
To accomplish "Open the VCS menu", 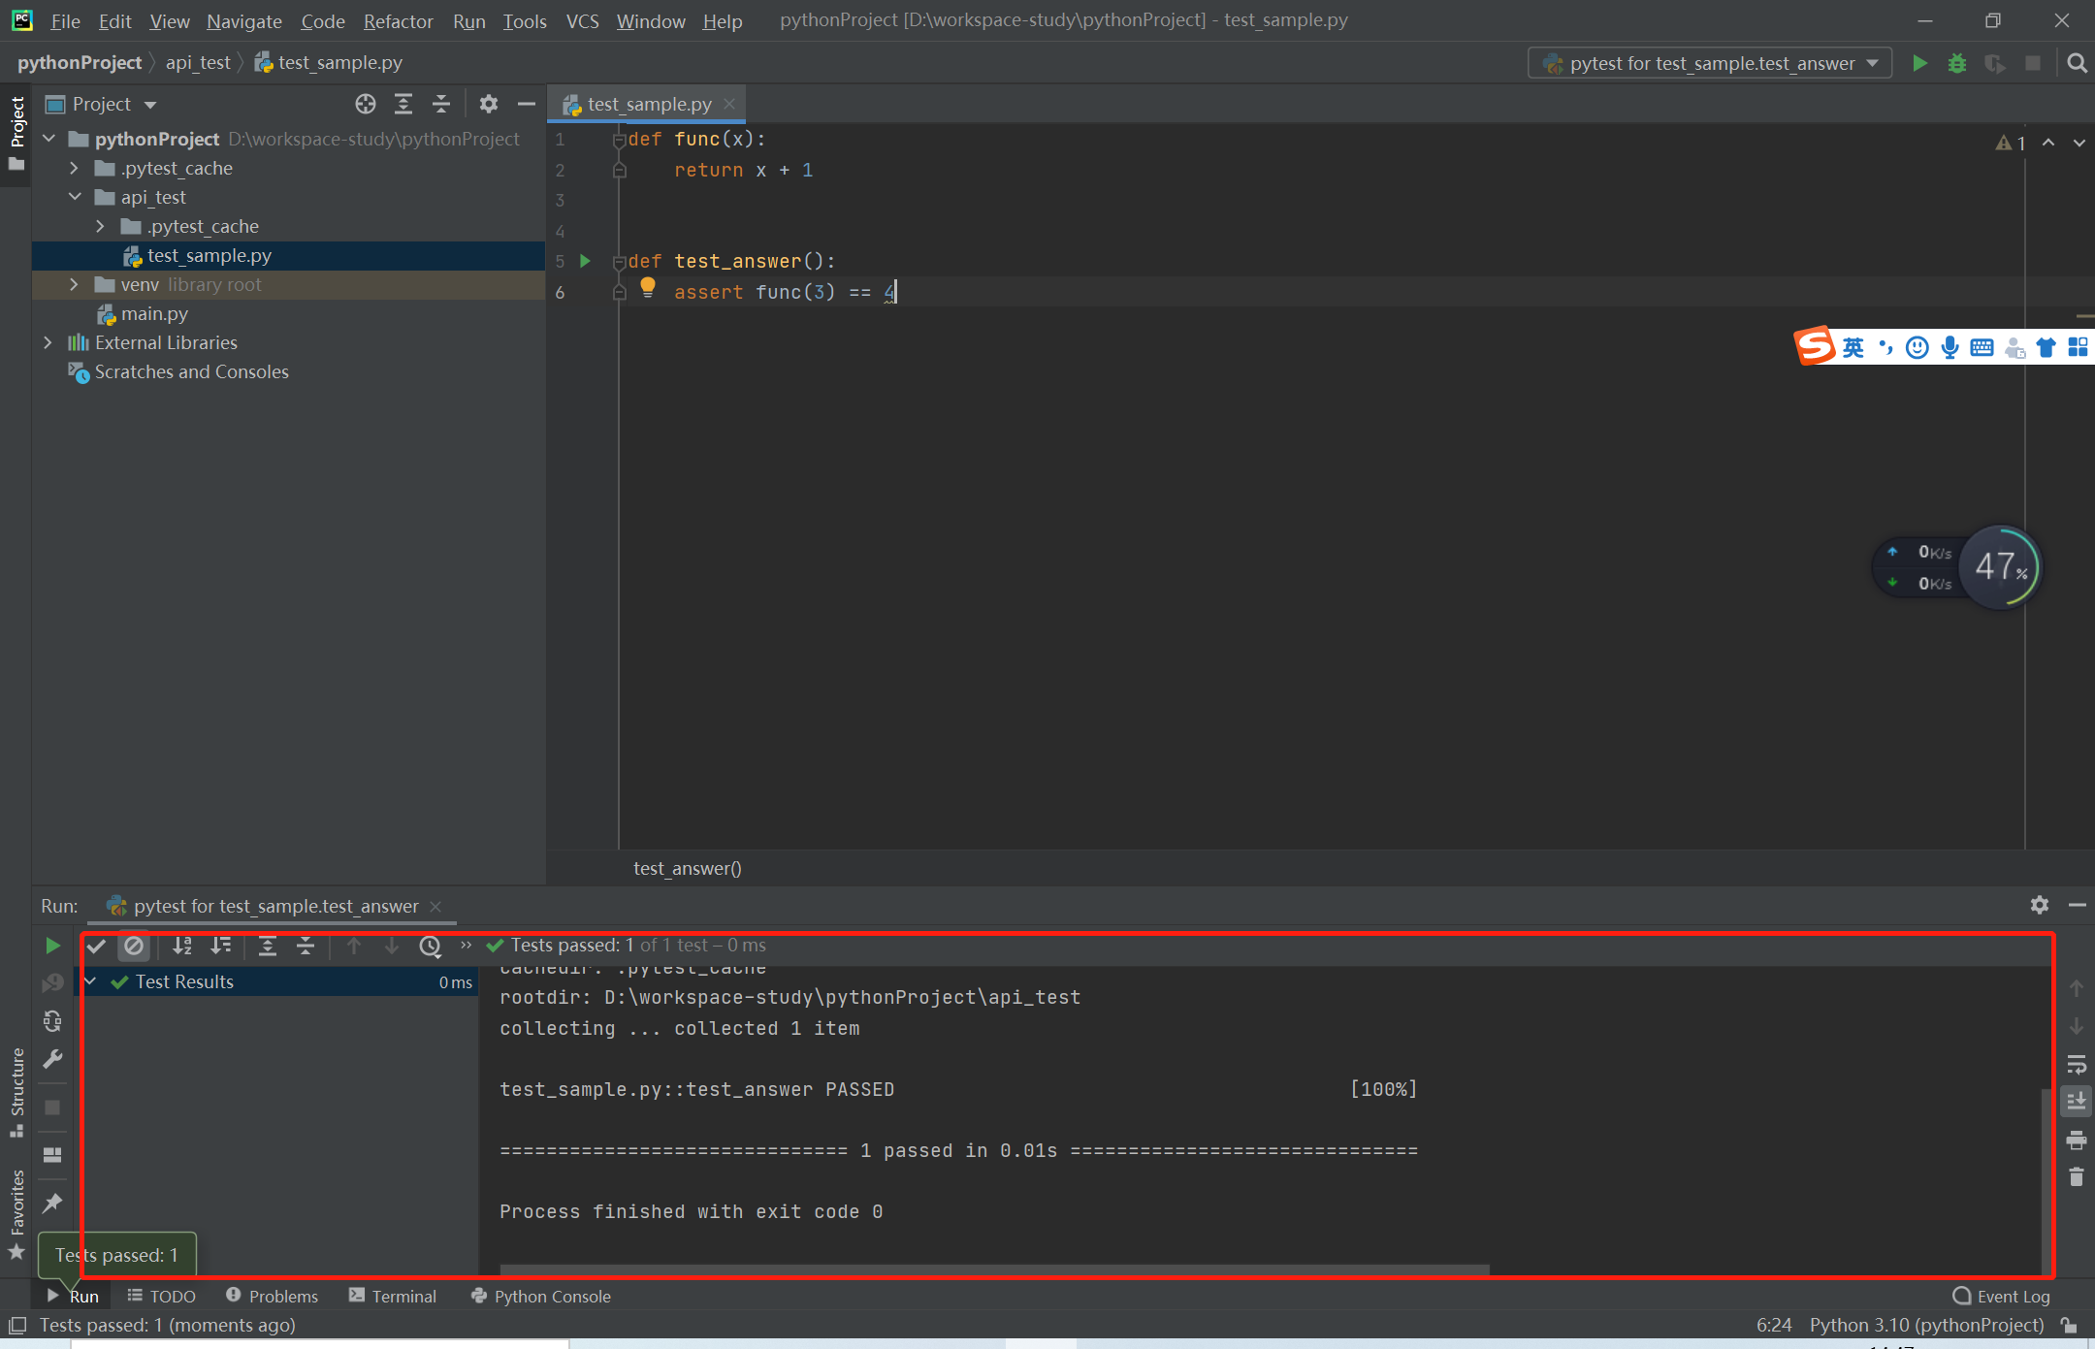I will click(582, 20).
